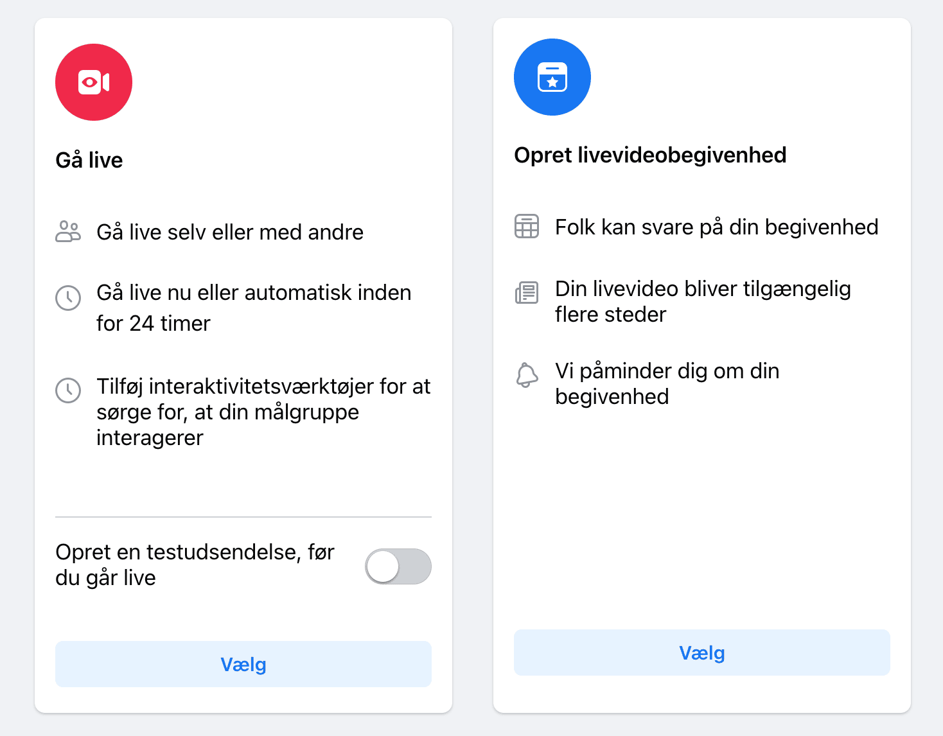The width and height of the screenshot is (943, 736).
Task: Click the grid icon beside Folk kan svare
Action: pyautogui.click(x=527, y=227)
